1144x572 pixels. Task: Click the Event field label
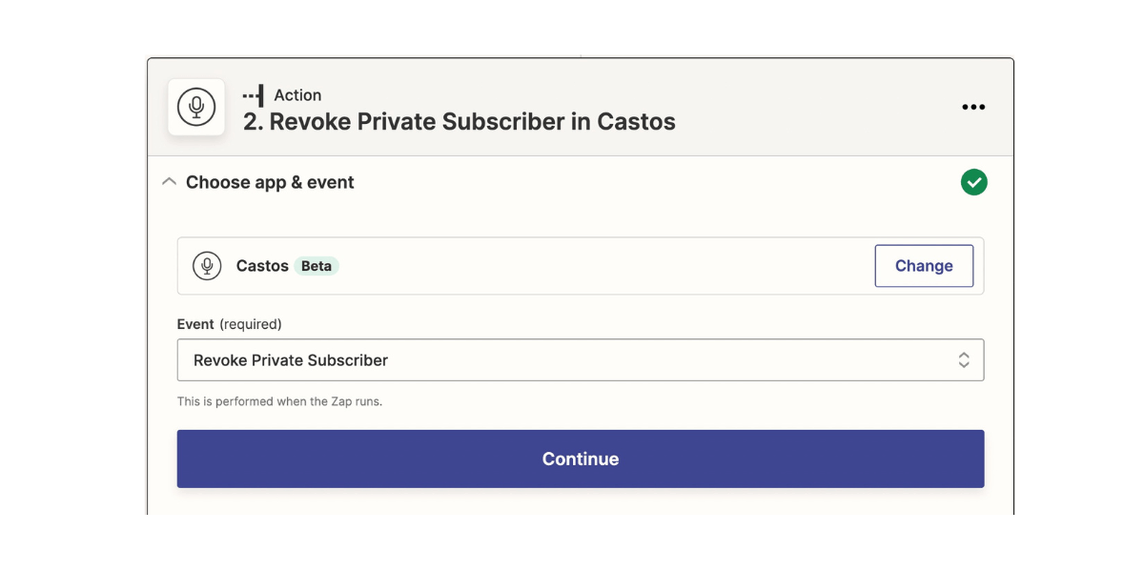tap(195, 324)
